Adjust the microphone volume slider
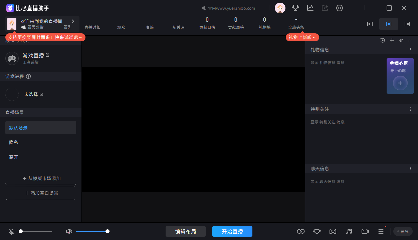The image size is (418, 240). click(36, 231)
